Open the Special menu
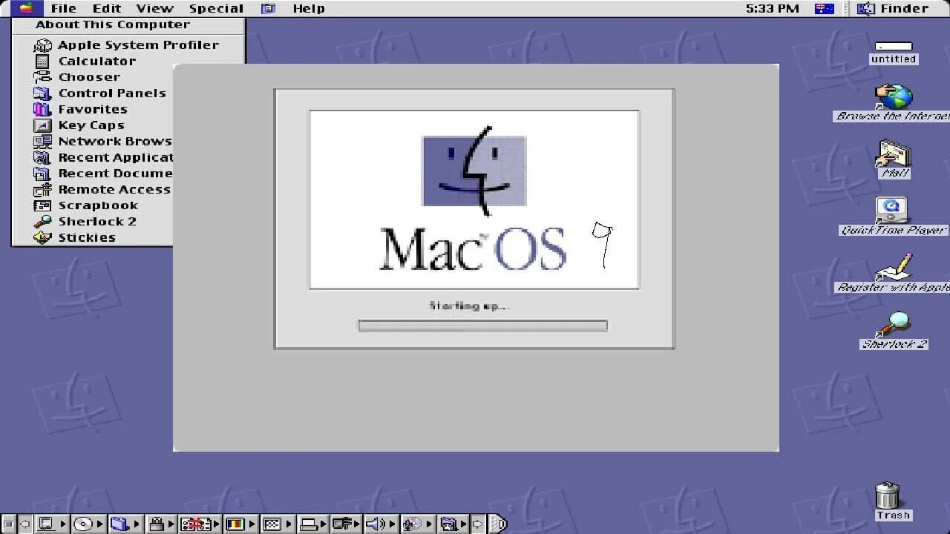950x534 pixels. [216, 8]
